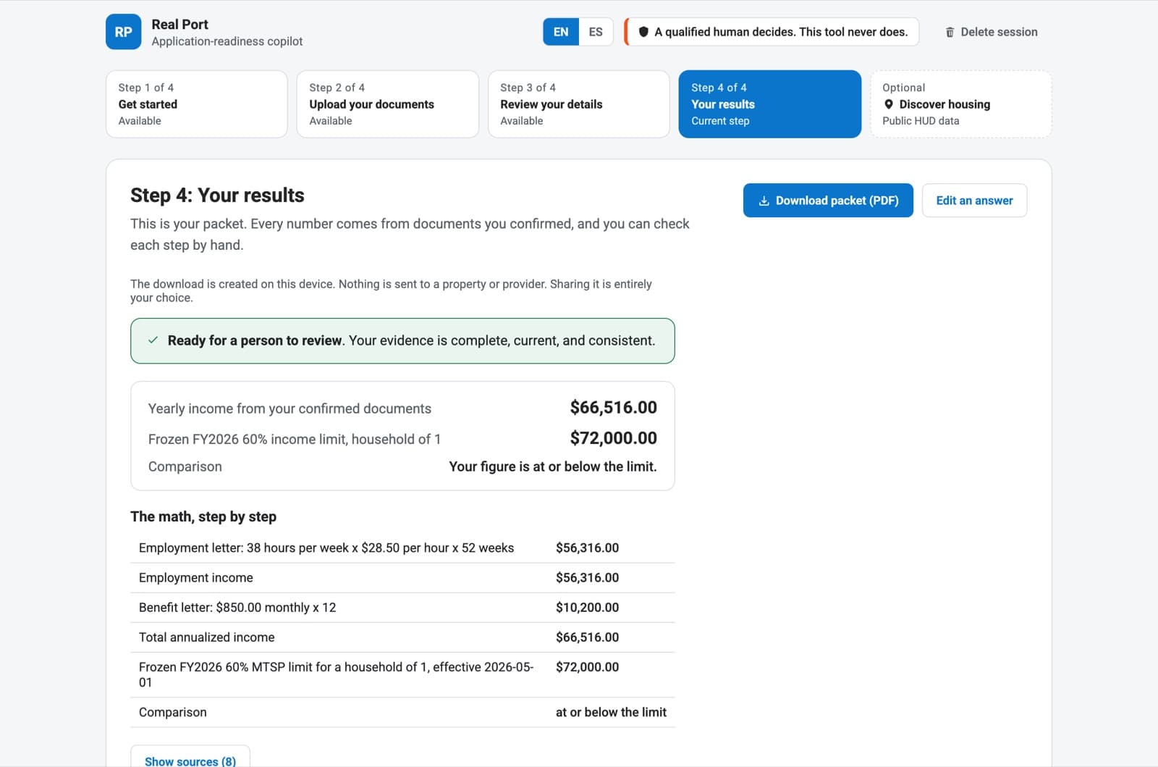Click the 'A qualified human decides' notice
This screenshot has height=767, width=1158.
772,32
